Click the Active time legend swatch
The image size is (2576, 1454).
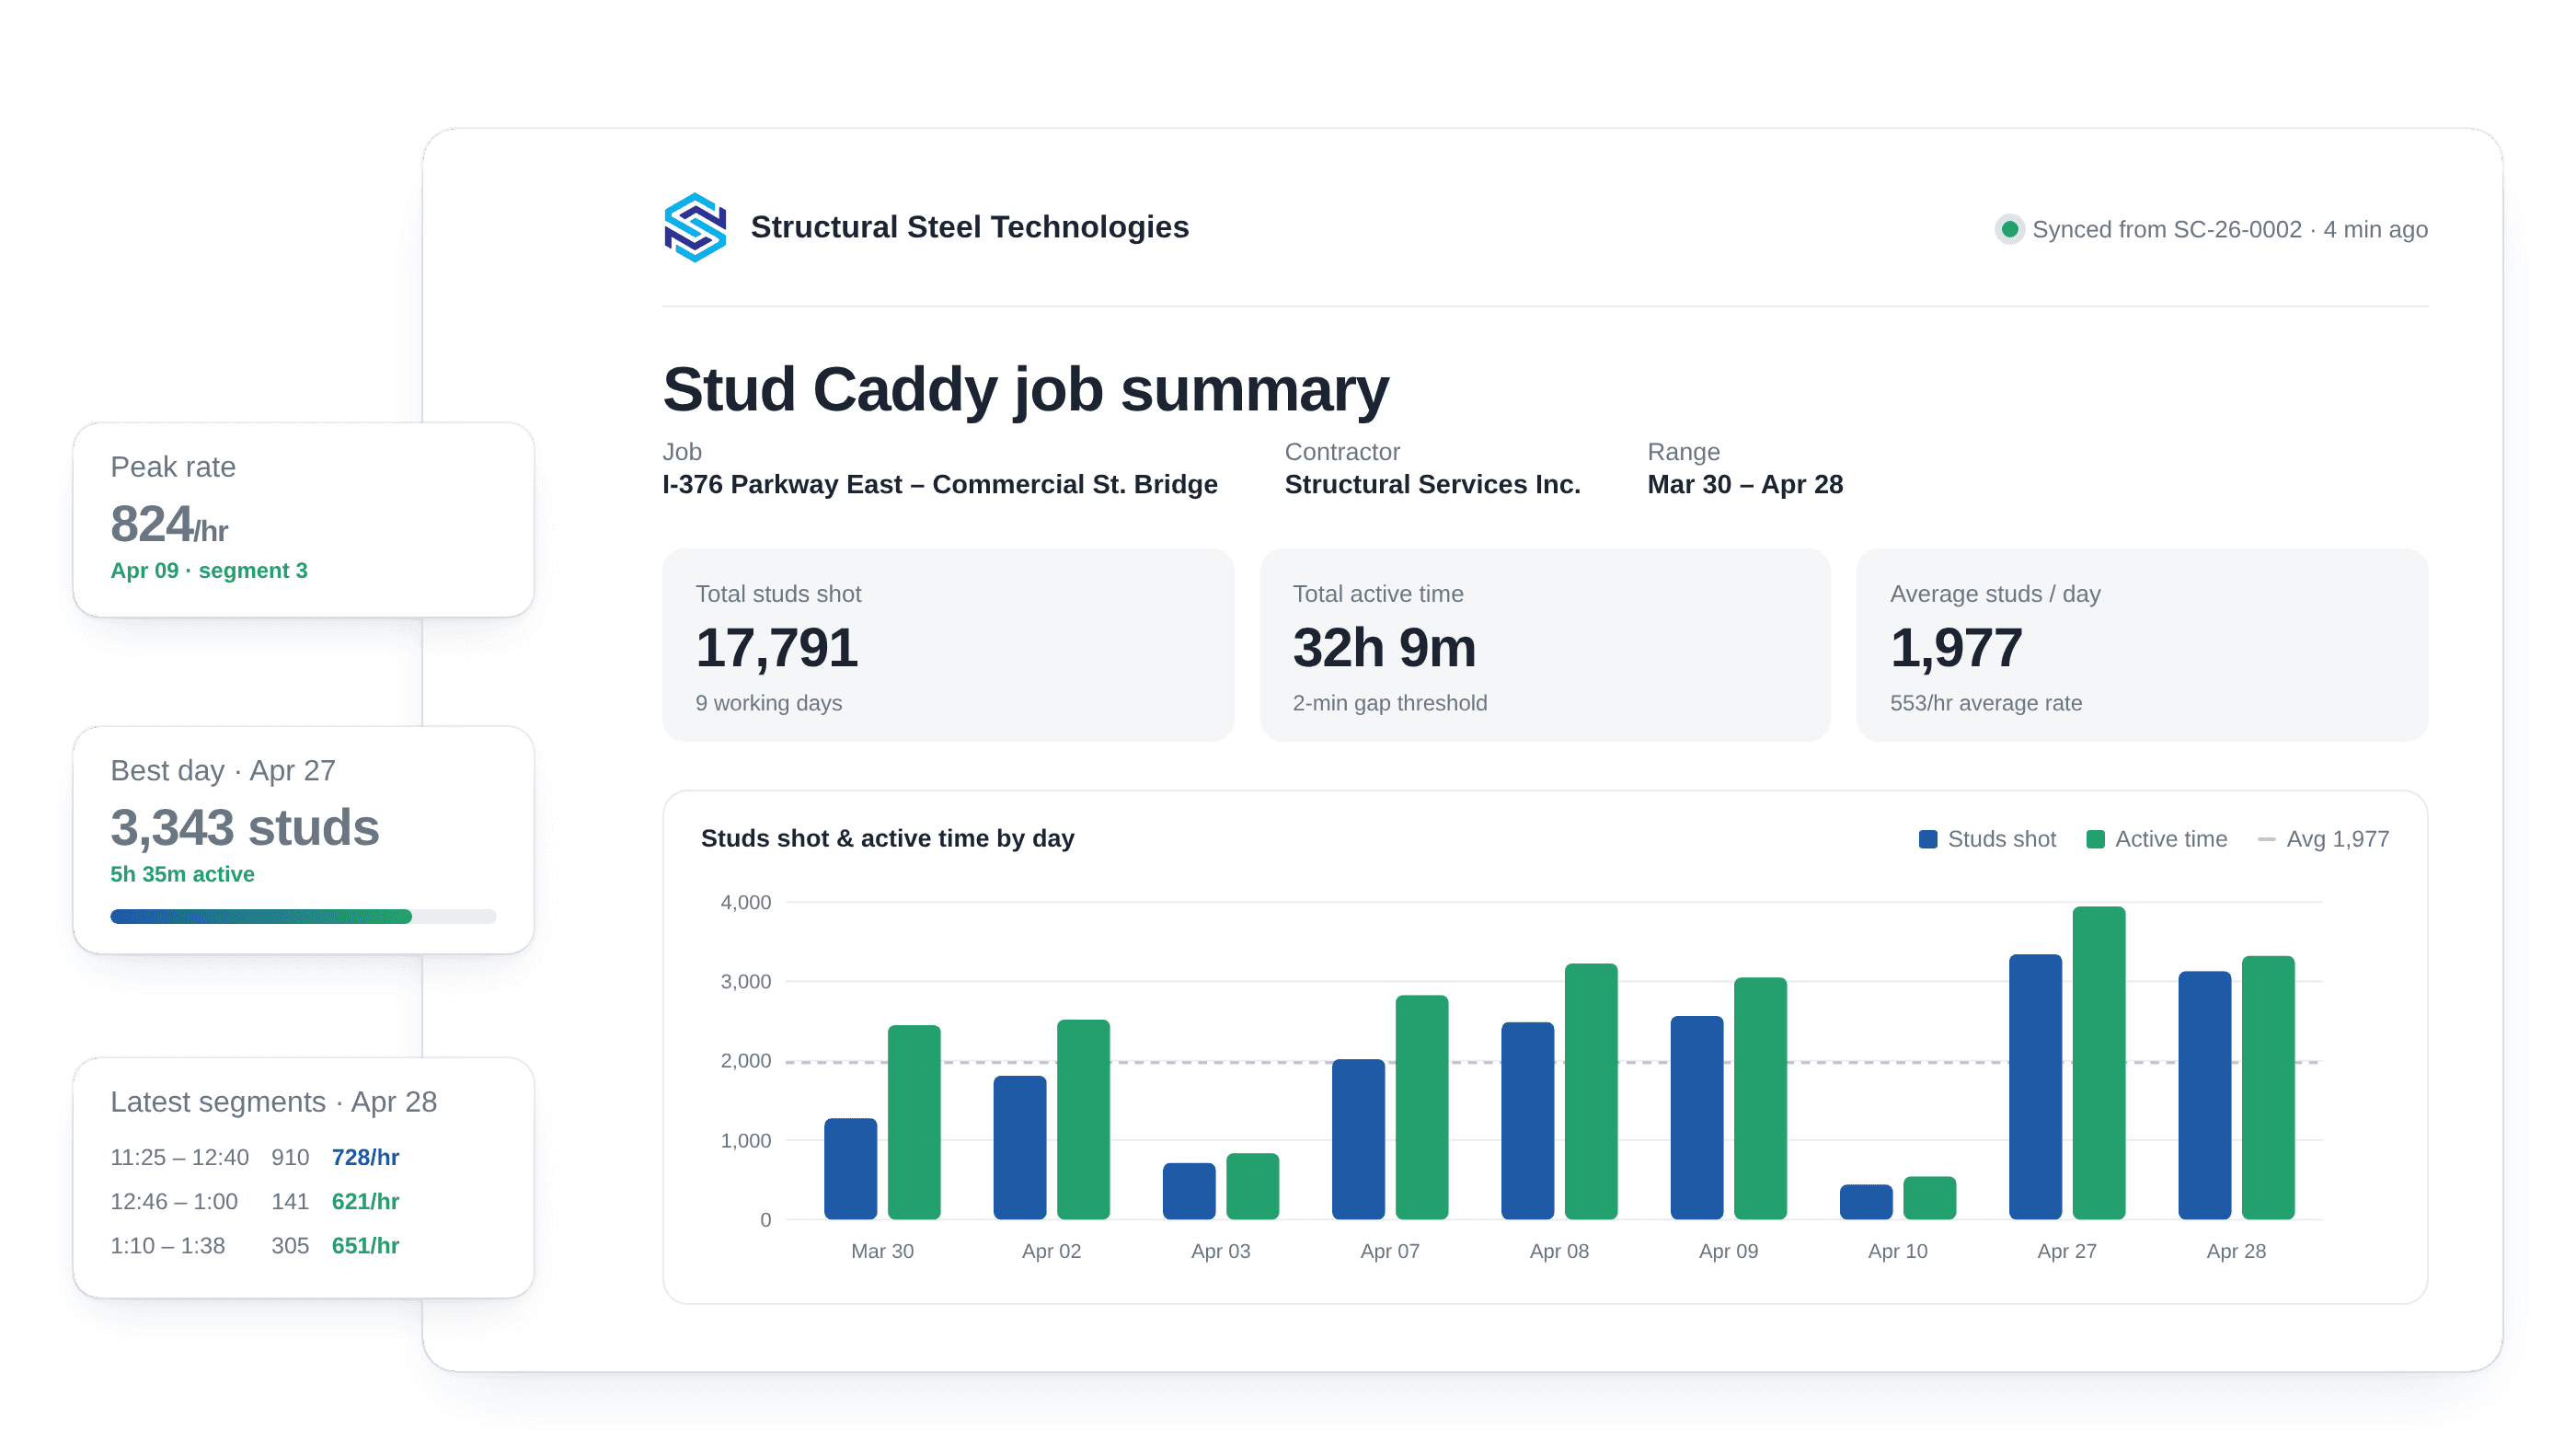(2095, 840)
